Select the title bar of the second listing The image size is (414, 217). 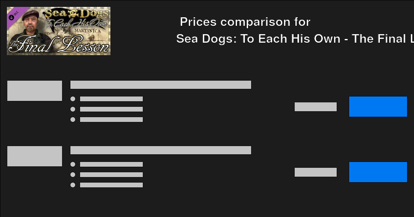pos(161,150)
